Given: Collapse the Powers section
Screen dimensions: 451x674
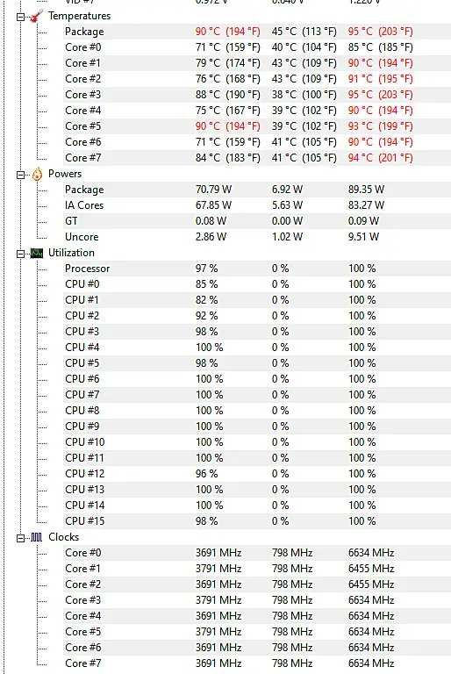Looking at the screenshot, I should (x=21, y=175).
